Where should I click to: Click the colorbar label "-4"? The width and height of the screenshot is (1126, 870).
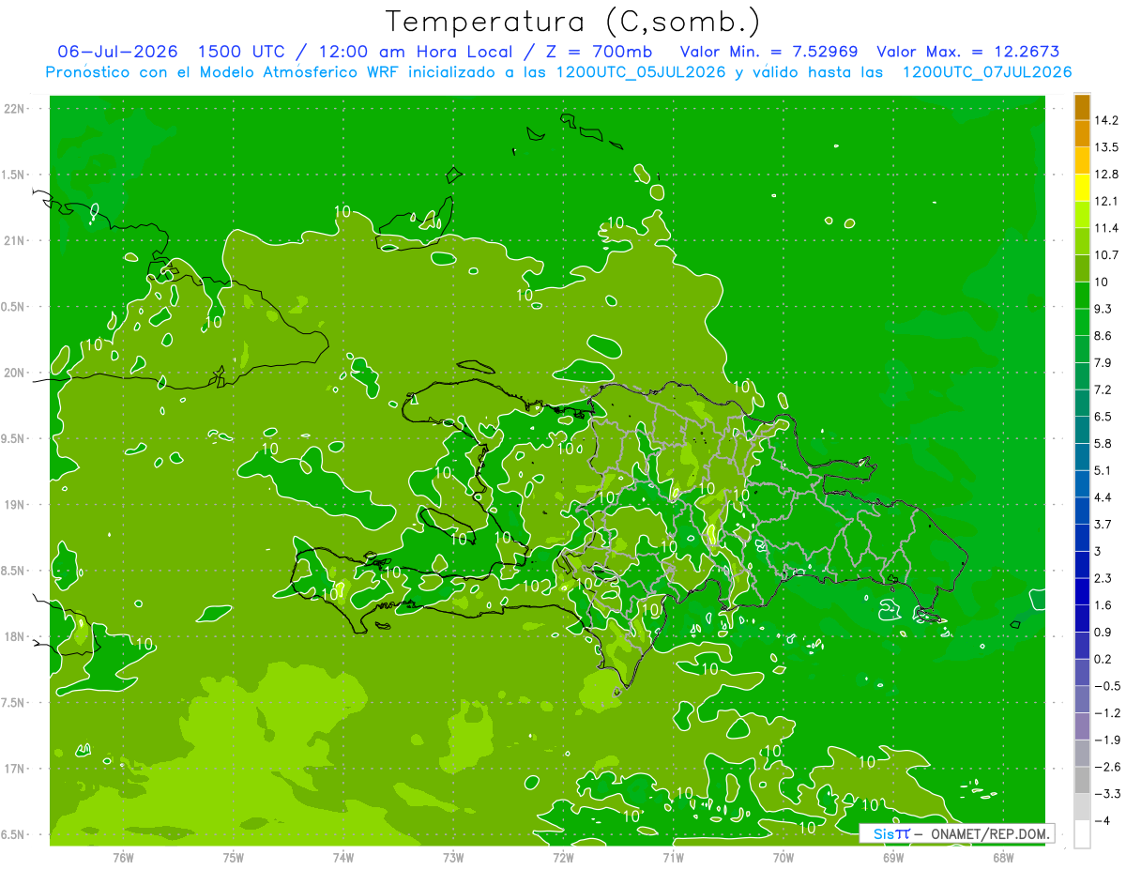coord(1103,821)
